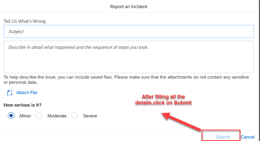Click the attachments sensitive data notice text
The width and height of the screenshot is (260, 141).
(x=126, y=80)
